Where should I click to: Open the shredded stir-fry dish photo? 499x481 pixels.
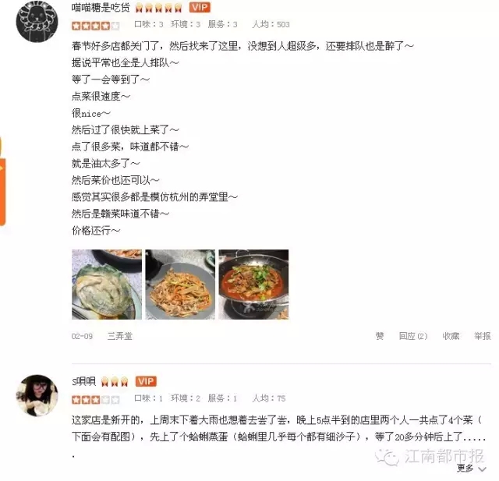click(x=180, y=285)
